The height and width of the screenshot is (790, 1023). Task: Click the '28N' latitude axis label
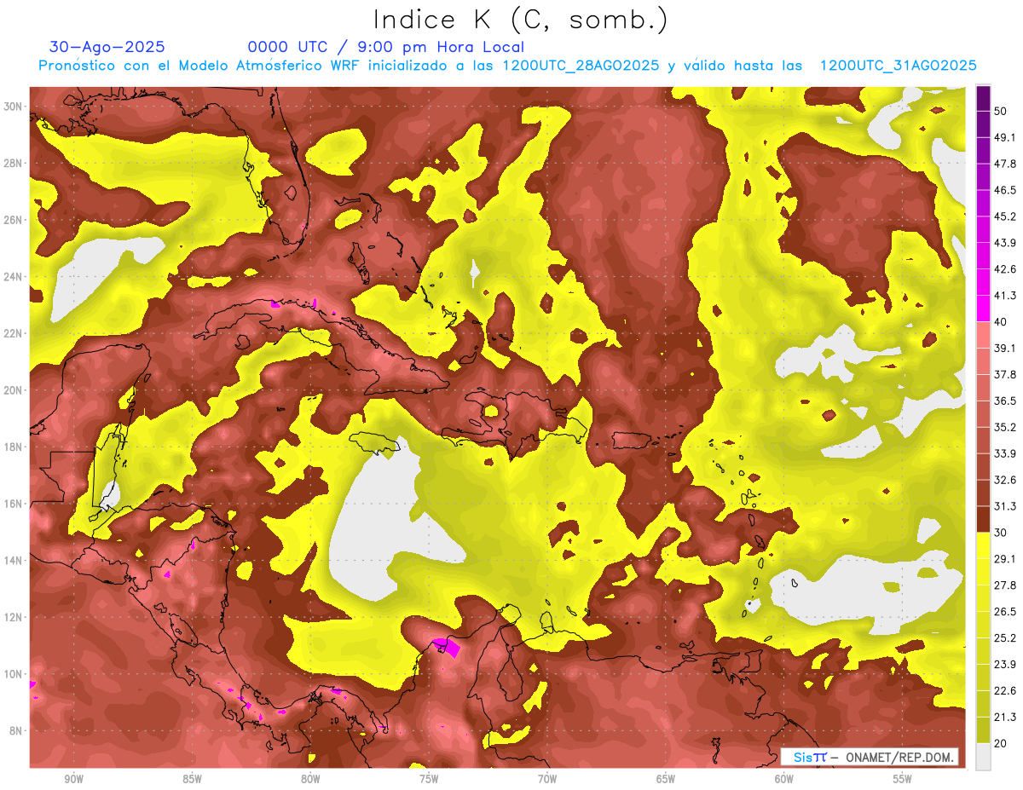[x=14, y=163]
